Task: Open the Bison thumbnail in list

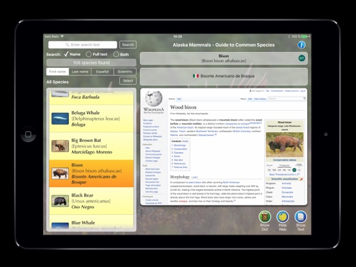Action: (x=60, y=173)
